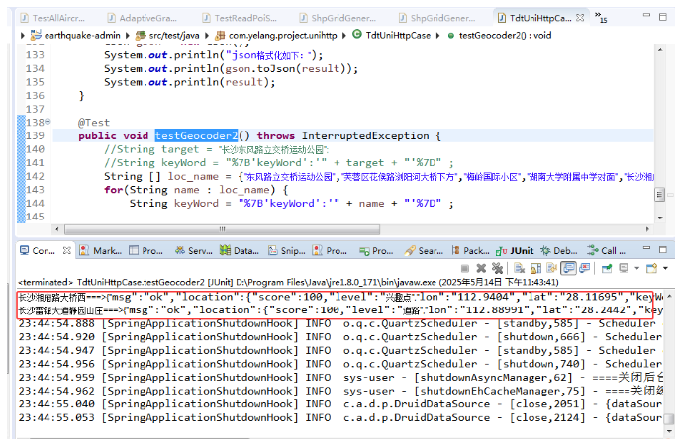Open the Pack... (Package Explorer) view tab
The width and height of the screenshot is (676, 439).
tap(471, 251)
